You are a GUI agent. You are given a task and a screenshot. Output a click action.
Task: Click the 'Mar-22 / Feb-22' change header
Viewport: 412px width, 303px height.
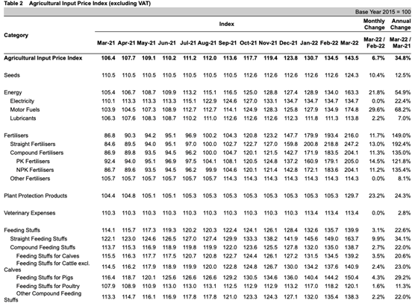375,42
